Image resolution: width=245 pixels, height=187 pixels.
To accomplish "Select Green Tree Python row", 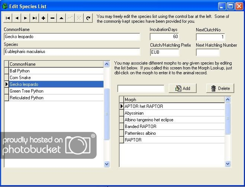I will (56, 91).
